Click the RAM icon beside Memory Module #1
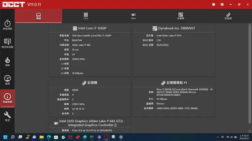This screenshot has height=141, width=252. (163, 83)
